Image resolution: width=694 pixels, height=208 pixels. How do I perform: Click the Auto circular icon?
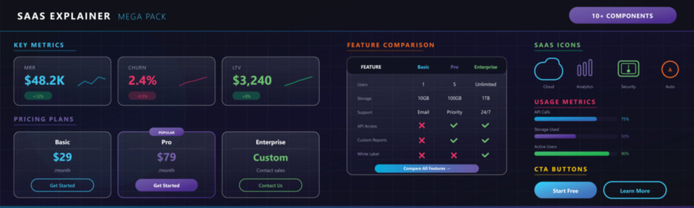tap(670, 69)
